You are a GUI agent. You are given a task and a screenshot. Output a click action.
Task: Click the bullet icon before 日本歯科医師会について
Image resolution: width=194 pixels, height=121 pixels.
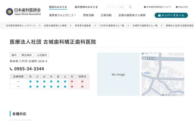145,7
